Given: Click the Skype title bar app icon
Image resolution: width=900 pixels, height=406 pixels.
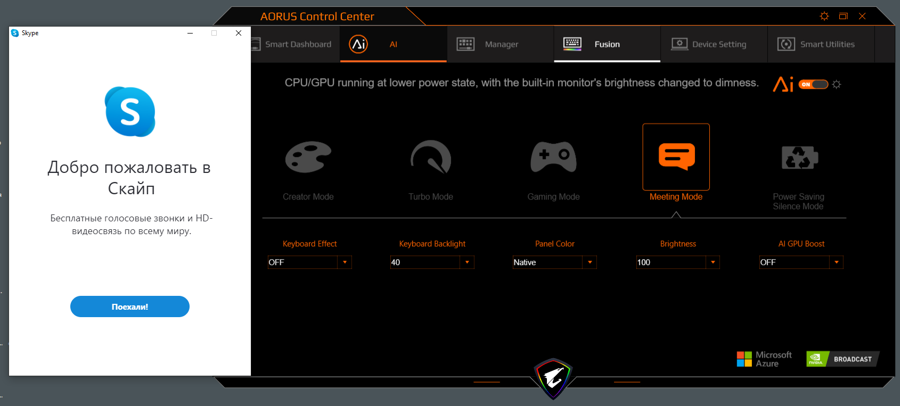Looking at the screenshot, I should point(15,33).
